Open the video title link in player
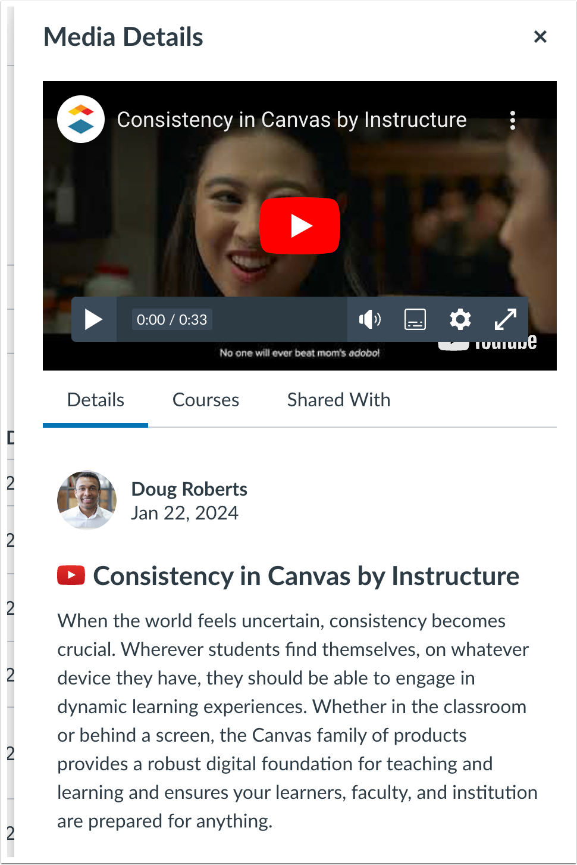The image size is (577, 865). pyautogui.click(x=291, y=120)
